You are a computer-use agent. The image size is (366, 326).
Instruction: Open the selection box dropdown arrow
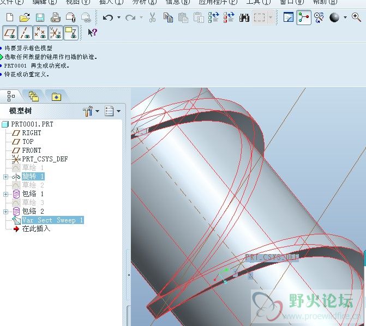tap(271, 17)
